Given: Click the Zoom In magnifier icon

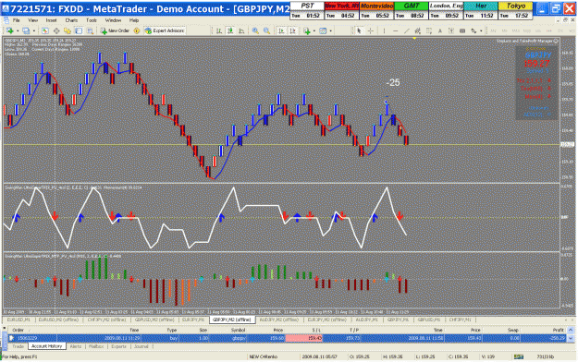Looking at the screenshot, I should coord(255,30).
